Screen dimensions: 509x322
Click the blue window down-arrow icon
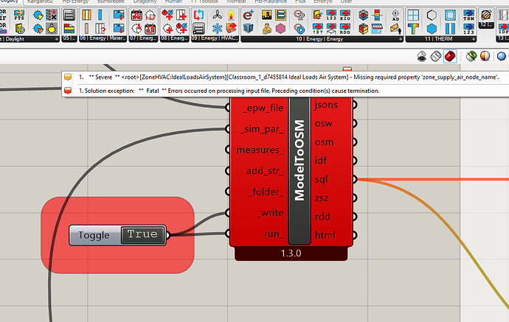point(119,29)
